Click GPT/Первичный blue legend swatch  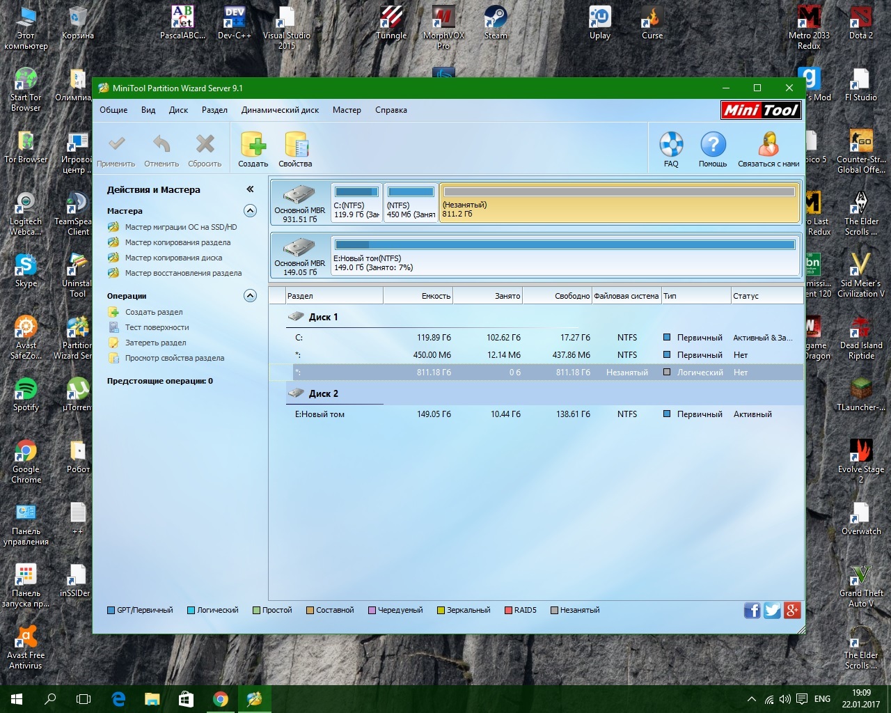point(111,611)
